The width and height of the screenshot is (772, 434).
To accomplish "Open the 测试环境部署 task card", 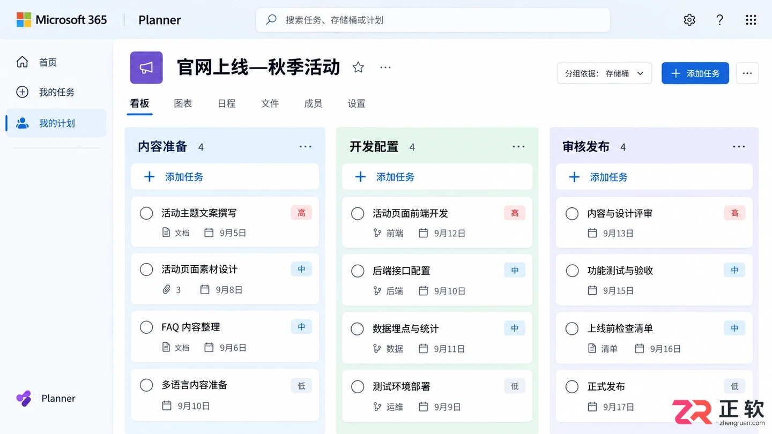I will coord(437,395).
